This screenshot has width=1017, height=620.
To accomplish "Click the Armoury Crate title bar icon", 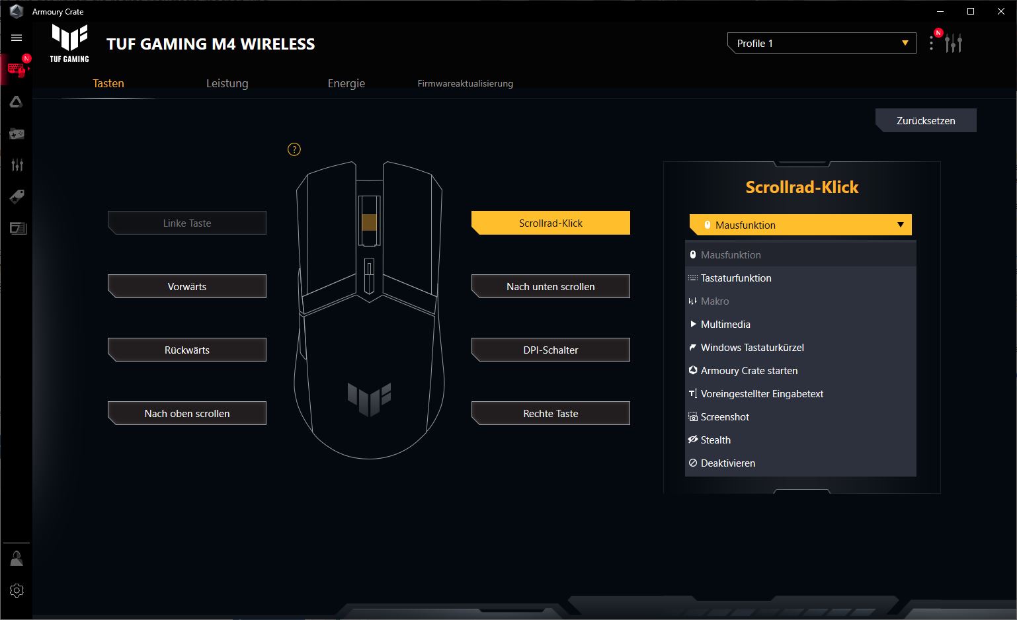I will 17,11.
